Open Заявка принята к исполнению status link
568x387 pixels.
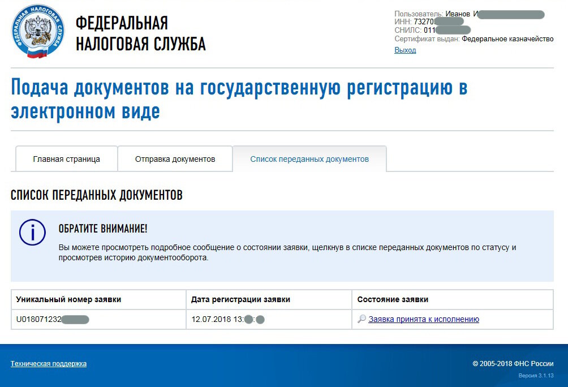pyautogui.click(x=424, y=319)
